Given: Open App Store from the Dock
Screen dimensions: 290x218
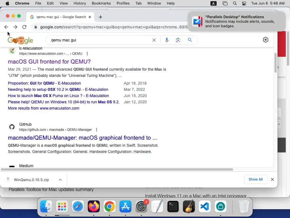Looking at the screenshot, I should click(x=125, y=206).
